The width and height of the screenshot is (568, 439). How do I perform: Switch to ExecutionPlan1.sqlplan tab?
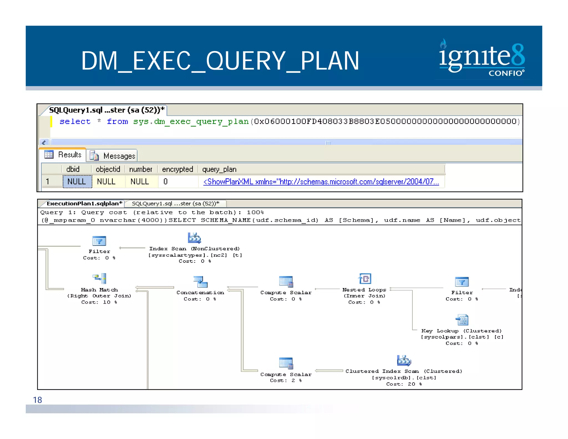[x=84, y=203]
